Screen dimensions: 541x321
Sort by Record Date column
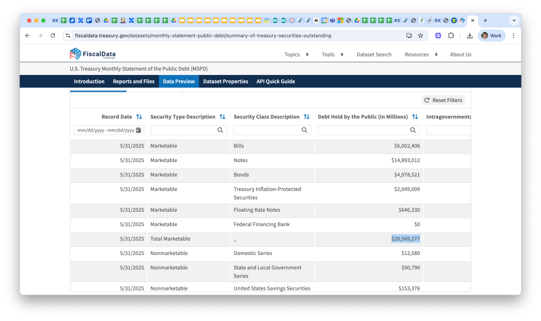click(x=139, y=117)
